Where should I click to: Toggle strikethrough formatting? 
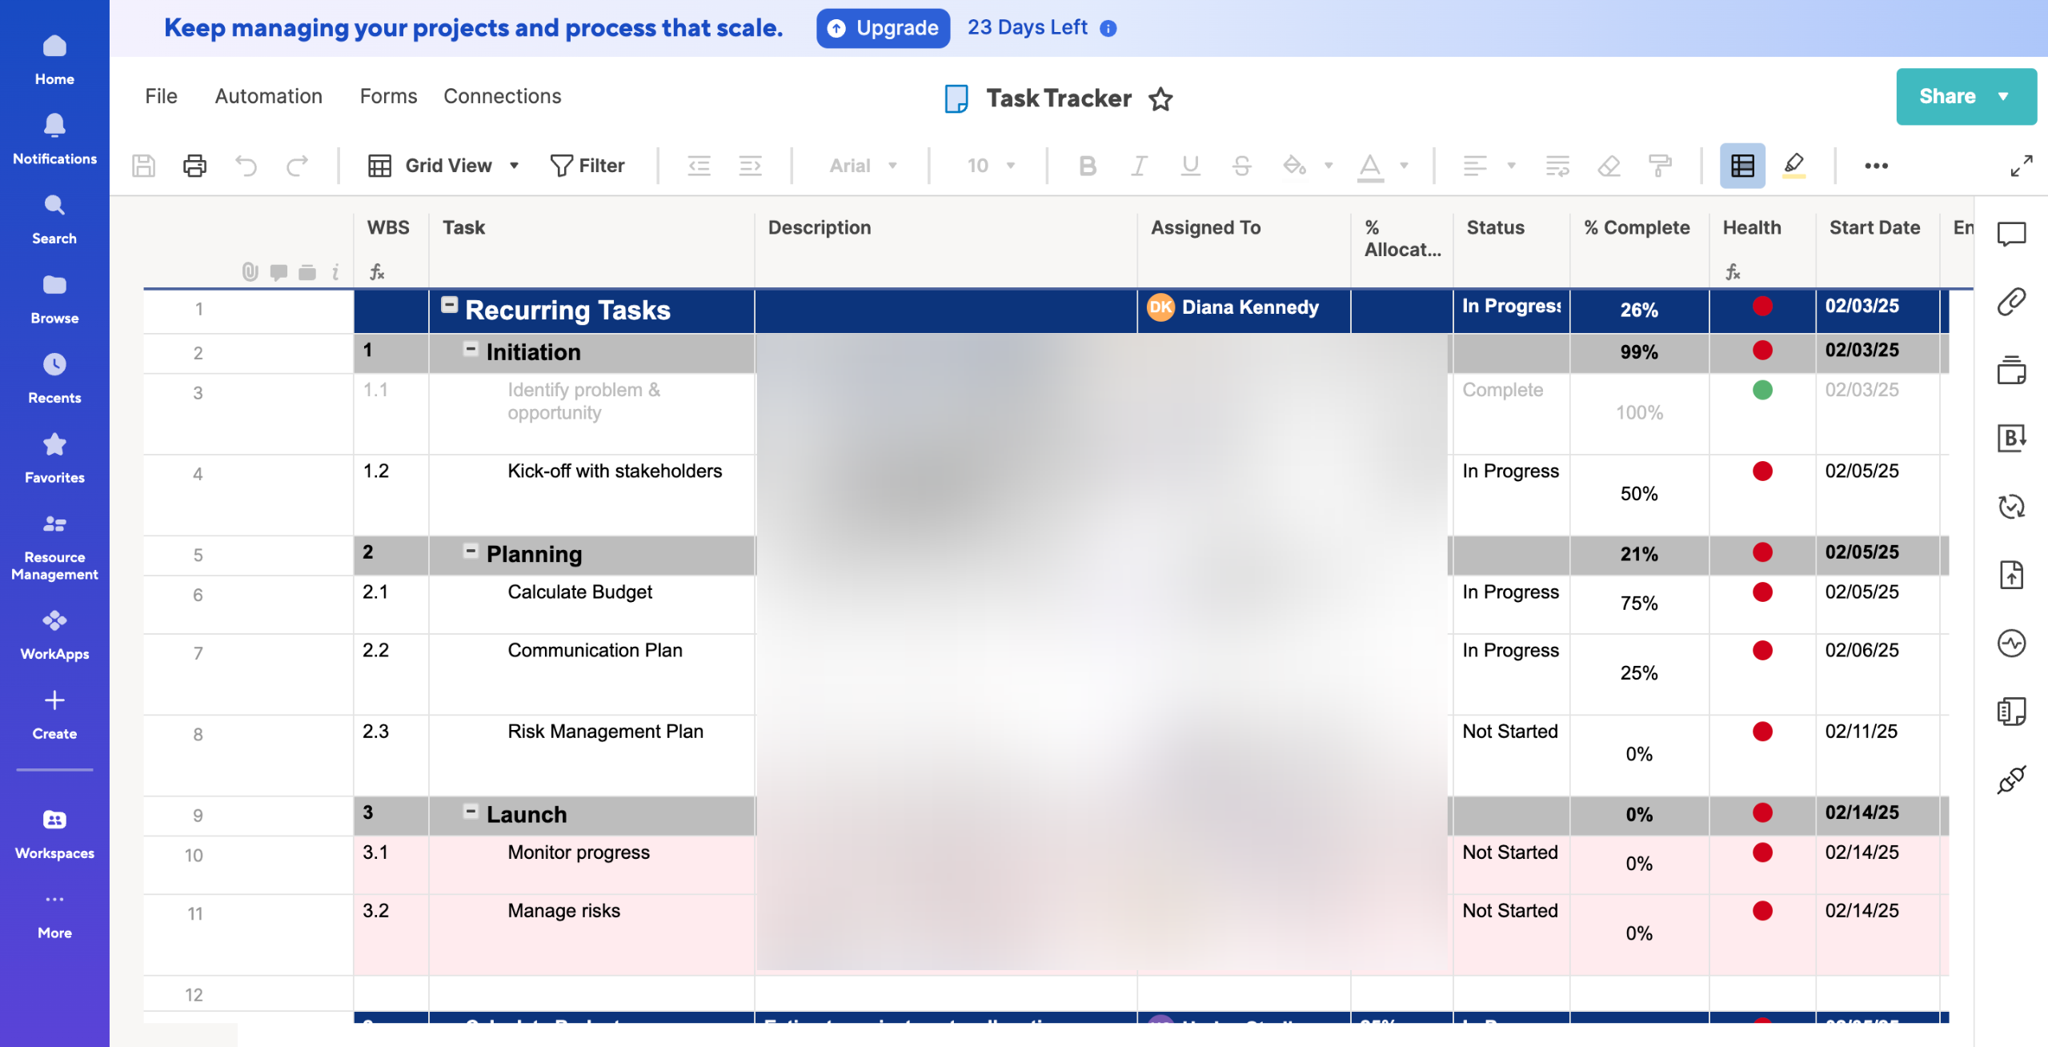pos(1241,166)
